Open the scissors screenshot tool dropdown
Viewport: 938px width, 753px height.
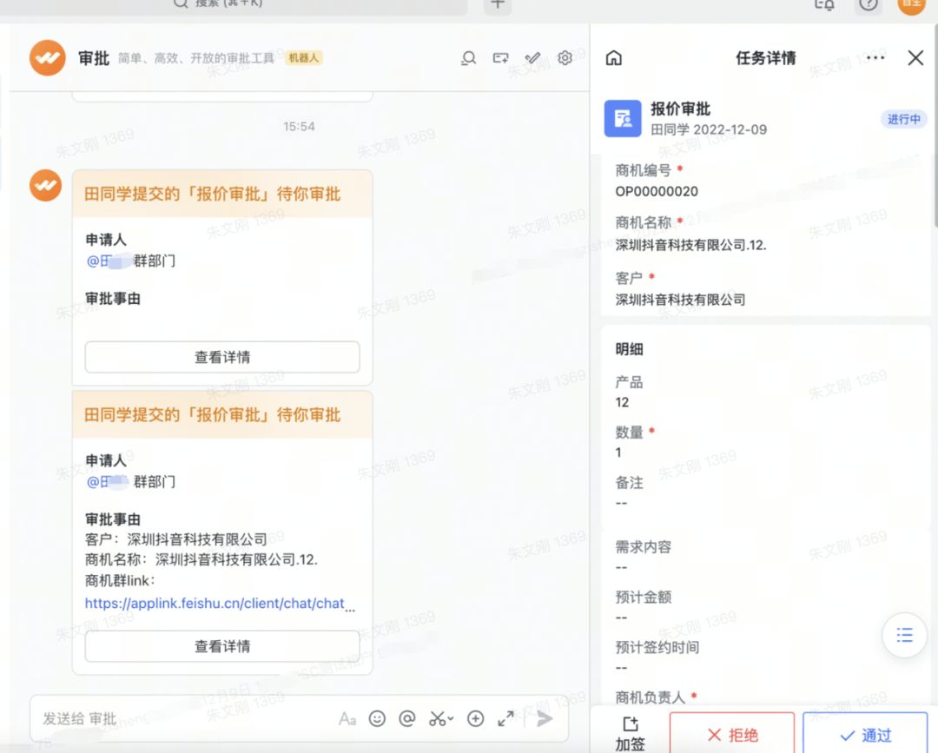click(x=441, y=719)
